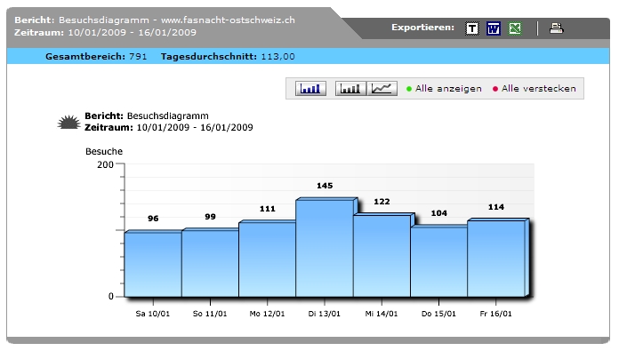
Task: Export report to Excel spreadsheet icon
Action: [x=515, y=28]
